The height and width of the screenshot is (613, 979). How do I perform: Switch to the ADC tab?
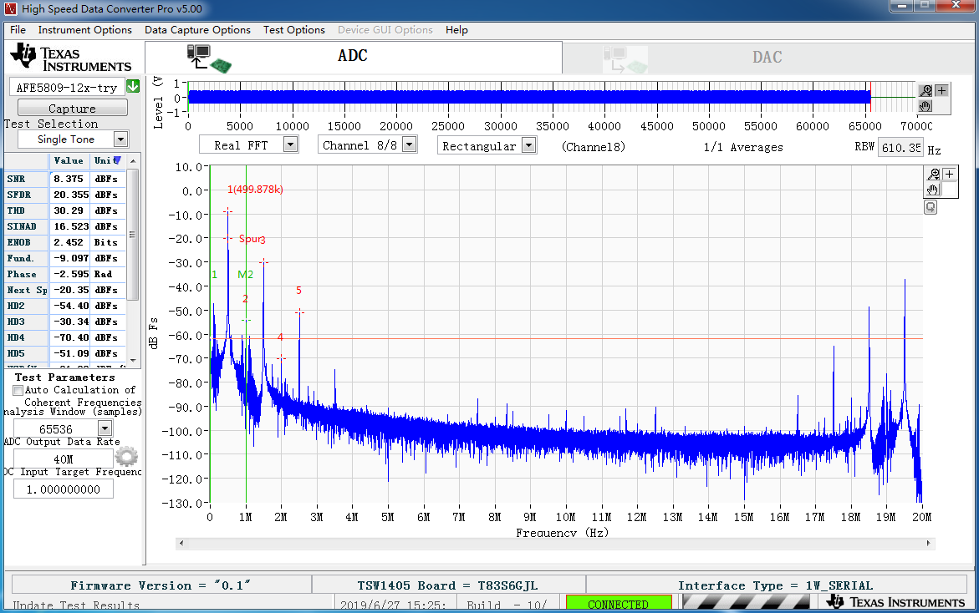pos(354,58)
